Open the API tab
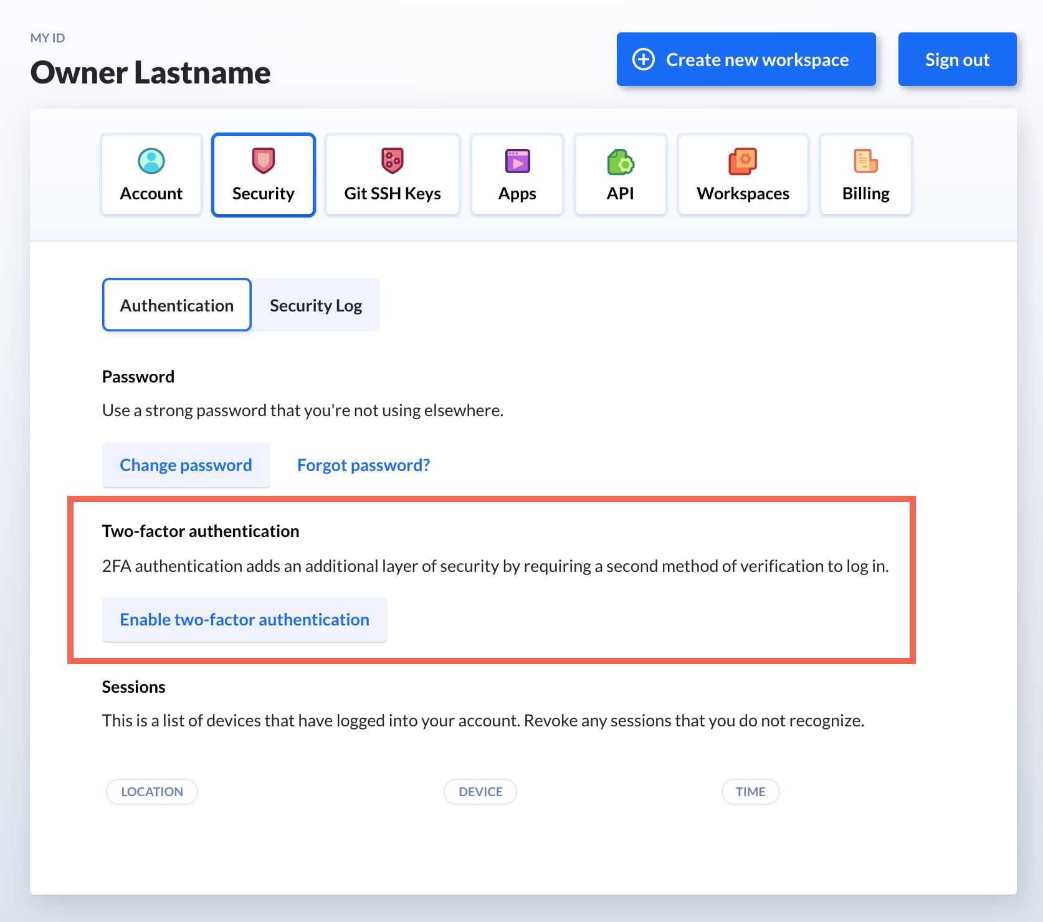Image resolution: width=1043 pixels, height=922 pixels. (x=621, y=175)
